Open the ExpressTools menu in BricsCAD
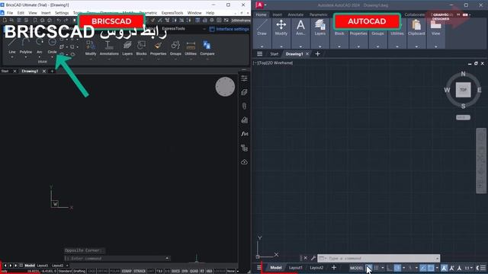The height and width of the screenshot is (274, 488). 172,13
